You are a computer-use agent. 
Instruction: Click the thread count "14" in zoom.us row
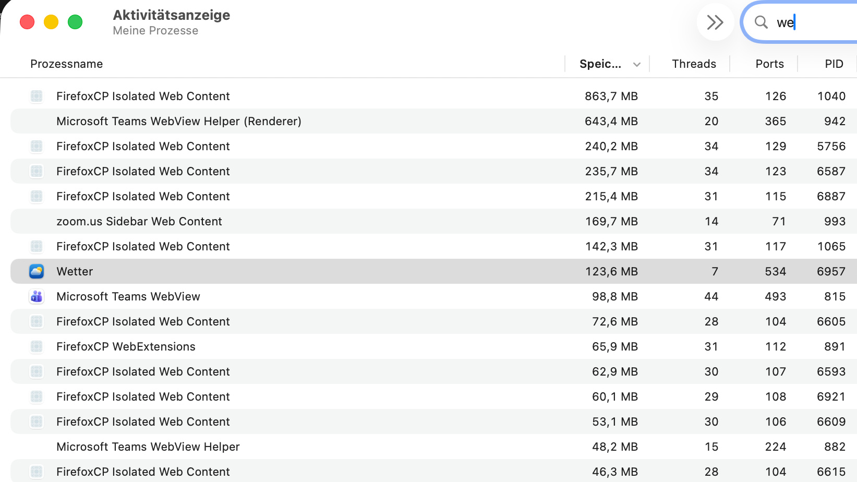[711, 221]
